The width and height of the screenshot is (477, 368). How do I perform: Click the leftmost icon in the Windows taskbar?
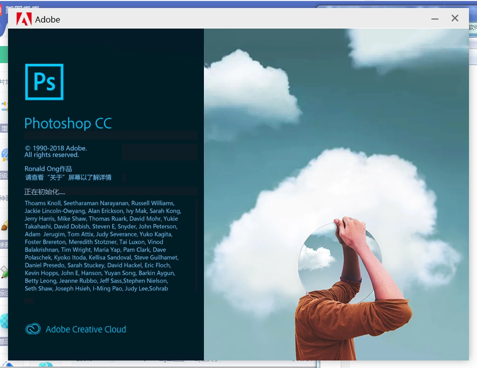(x=7, y=363)
